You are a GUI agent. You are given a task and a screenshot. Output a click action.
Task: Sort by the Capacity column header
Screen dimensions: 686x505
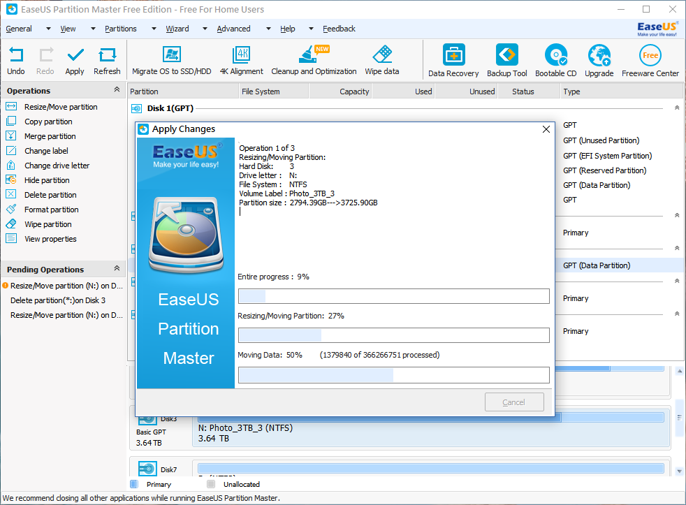pos(340,92)
